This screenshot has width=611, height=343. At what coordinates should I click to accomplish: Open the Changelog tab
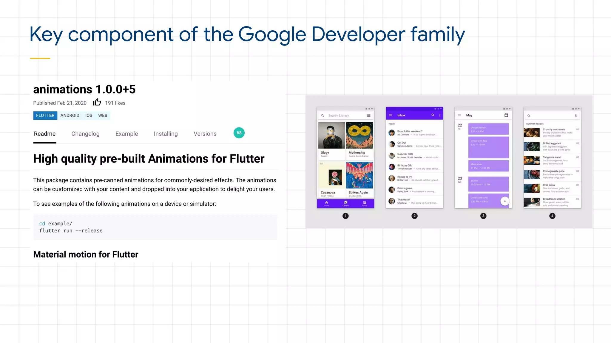tap(85, 134)
